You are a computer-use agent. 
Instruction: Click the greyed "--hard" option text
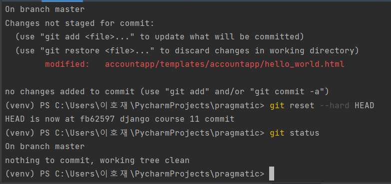pyautogui.click(x=335, y=106)
